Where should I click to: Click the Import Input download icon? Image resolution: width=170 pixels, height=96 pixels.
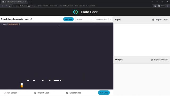pos(153,19)
